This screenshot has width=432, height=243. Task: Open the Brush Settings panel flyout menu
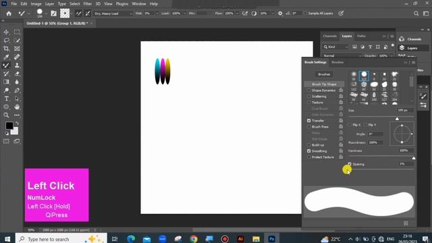pos(414,63)
